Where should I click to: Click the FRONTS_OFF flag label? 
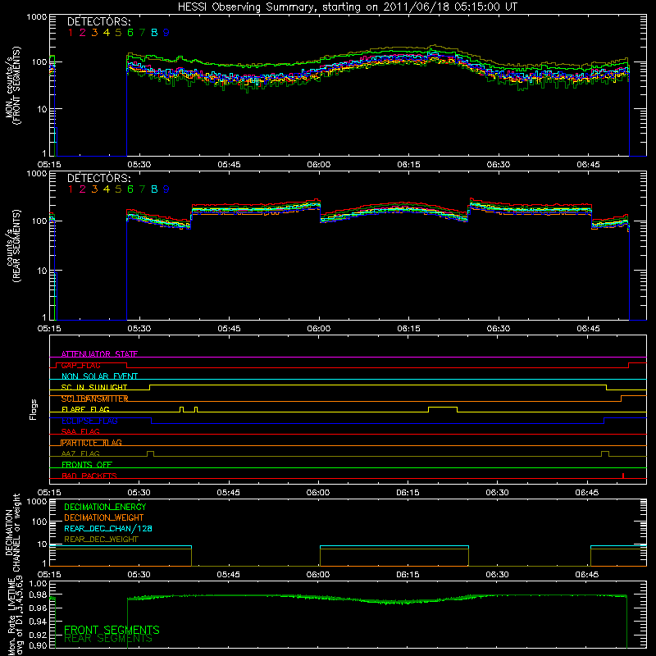coord(87,465)
